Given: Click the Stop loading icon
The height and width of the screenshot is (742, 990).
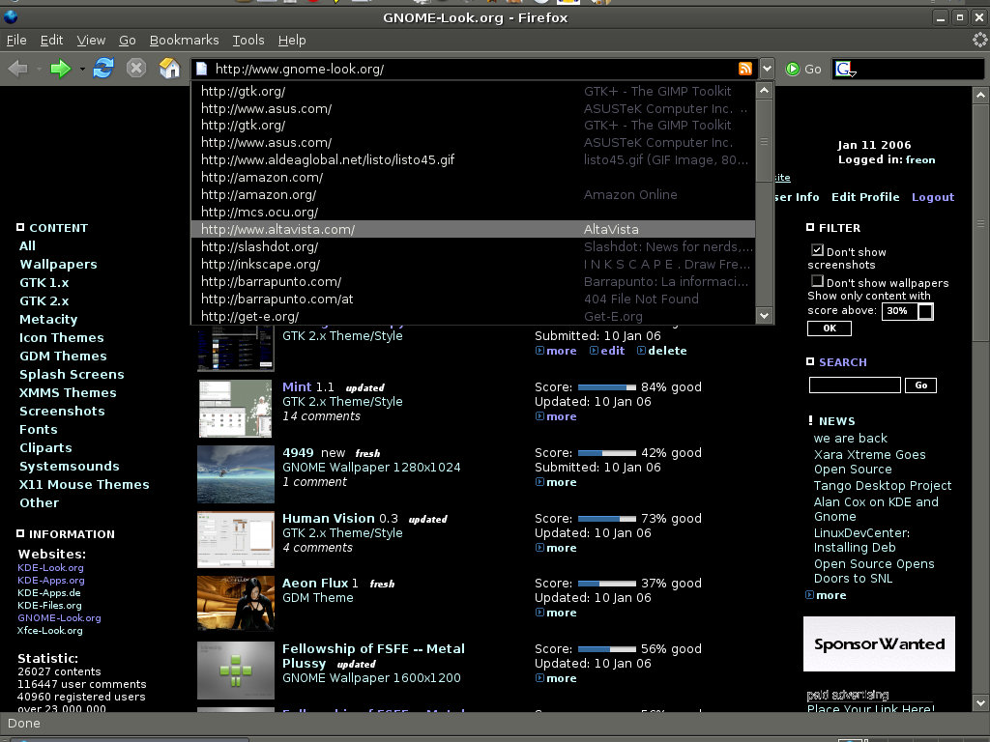Looking at the screenshot, I should pos(136,69).
